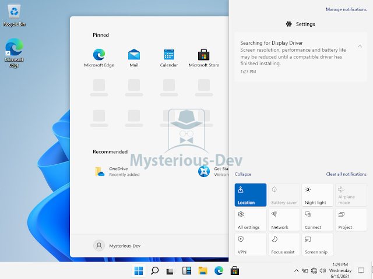Open Microsoft Edge from pinned apps
Screen dimensions: 373x279
coord(99,55)
